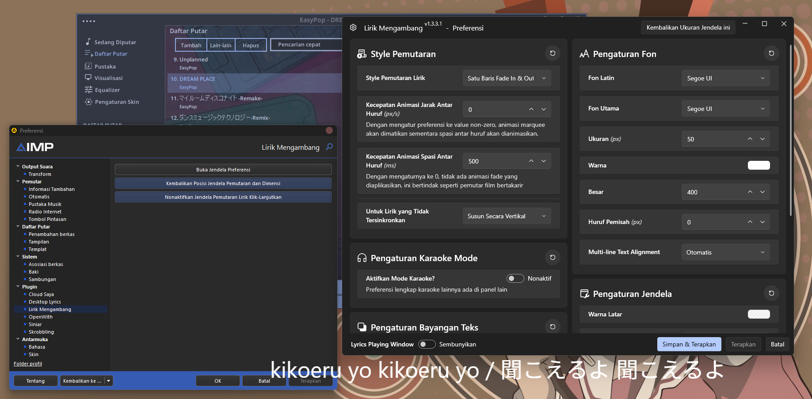Reset Pengaturan Fon section settings
The width and height of the screenshot is (812, 399).
tap(771, 53)
